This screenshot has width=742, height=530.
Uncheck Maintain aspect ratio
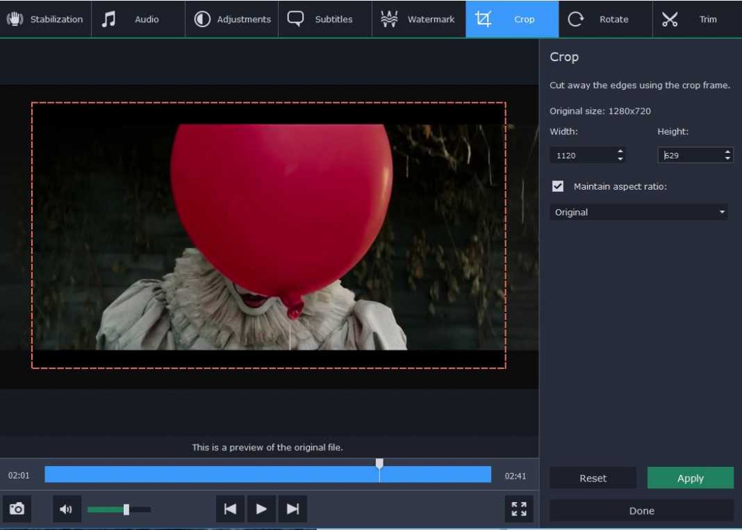(x=558, y=185)
